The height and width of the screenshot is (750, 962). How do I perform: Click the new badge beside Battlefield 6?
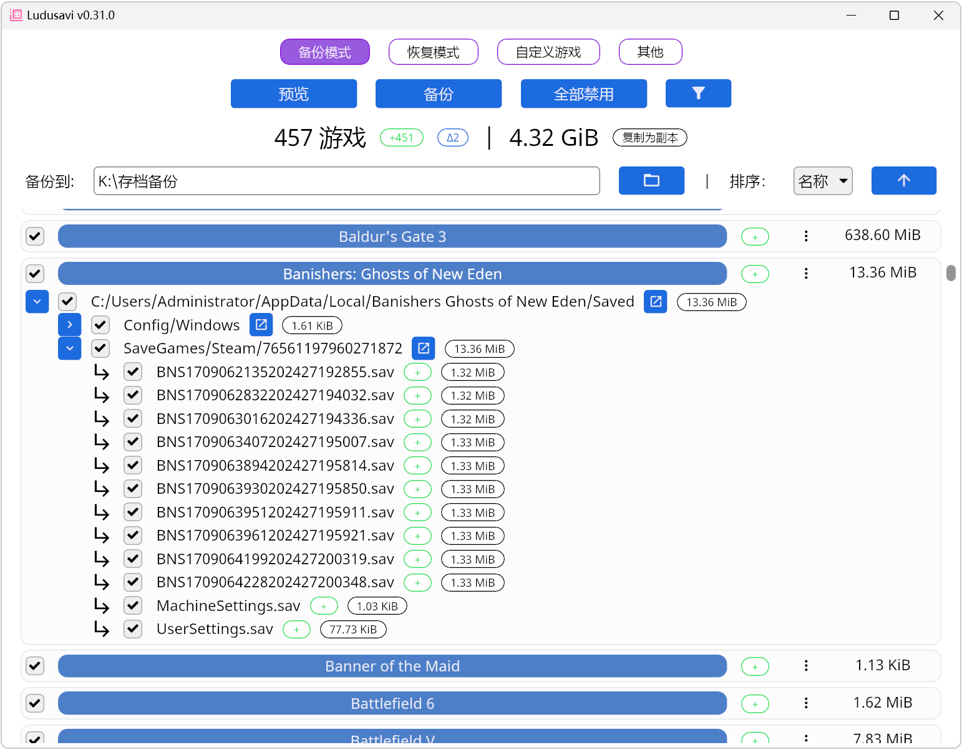coord(755,704)
